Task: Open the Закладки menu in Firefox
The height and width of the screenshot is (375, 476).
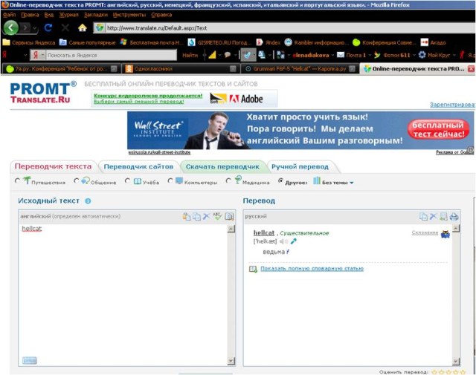Action: 95,14
